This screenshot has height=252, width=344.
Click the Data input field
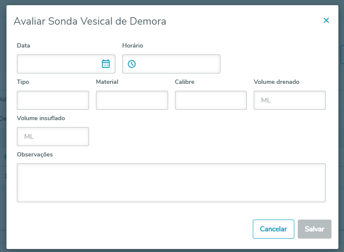tap(58, 64)
